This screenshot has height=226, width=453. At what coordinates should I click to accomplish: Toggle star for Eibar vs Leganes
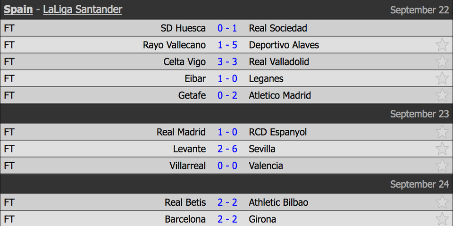tap(442, 78)
